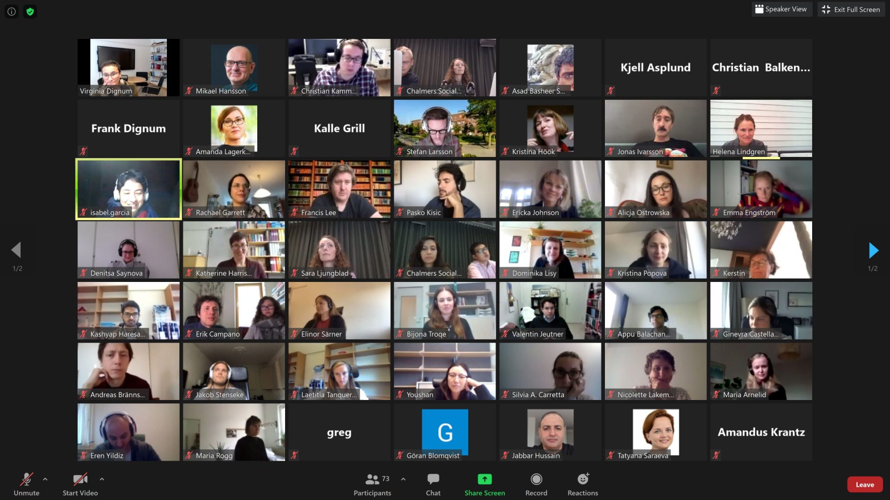Expand Unmute audio options arrow
Viewport: 890px width, 500px height.
point(46,479)
